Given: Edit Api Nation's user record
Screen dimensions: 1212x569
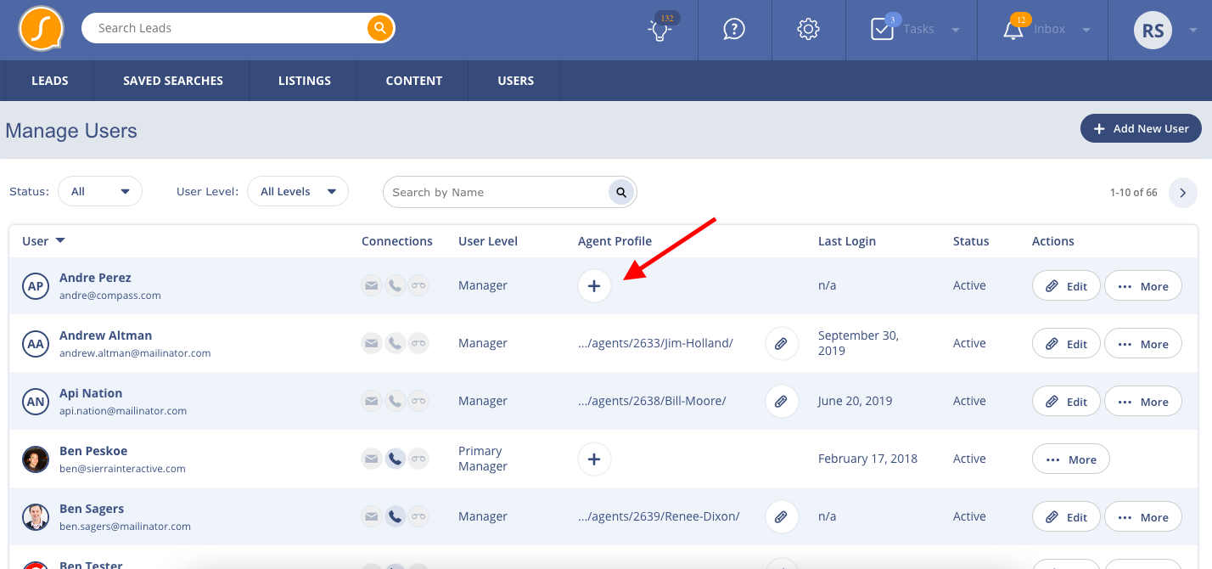Looking at the screenshot, I should [x=1066, y=402].
